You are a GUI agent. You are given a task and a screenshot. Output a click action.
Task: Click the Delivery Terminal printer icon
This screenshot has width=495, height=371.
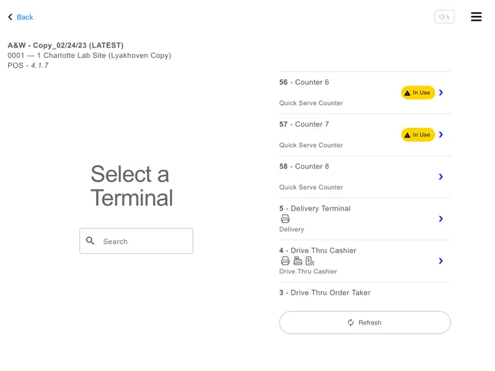coord(285,218)
